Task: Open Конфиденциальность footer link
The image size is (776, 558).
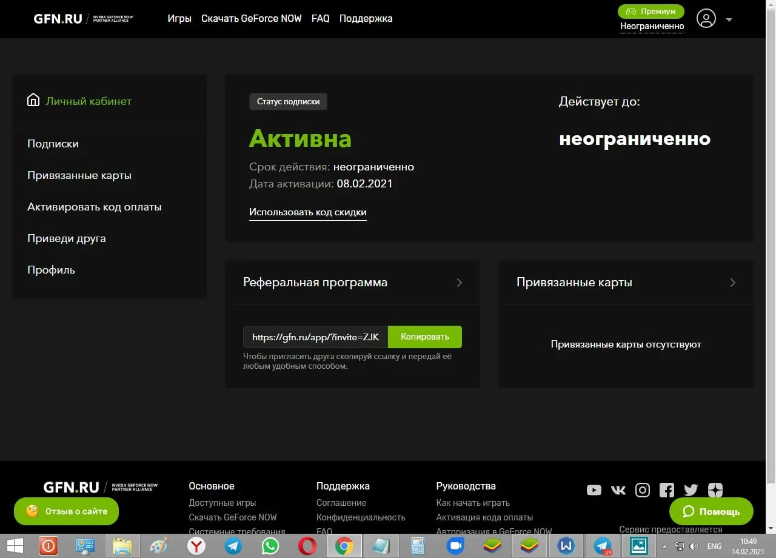Action: click(x=361, y=517)
